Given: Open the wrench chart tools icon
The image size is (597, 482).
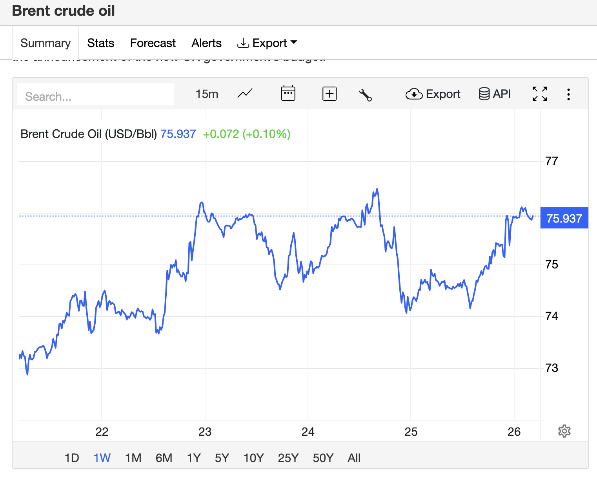Looking at the screenshot, I should pos(366,94).
